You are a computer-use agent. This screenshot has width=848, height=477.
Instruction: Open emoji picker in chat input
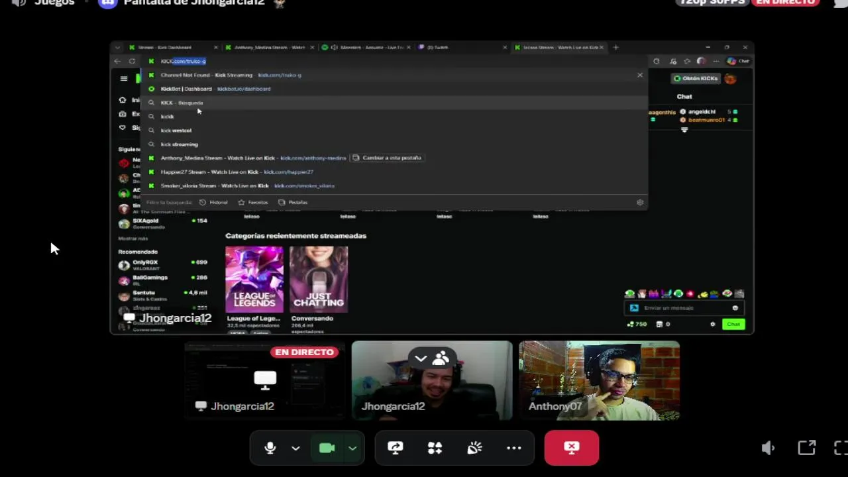pyautogui.click(x=735, y=308)
